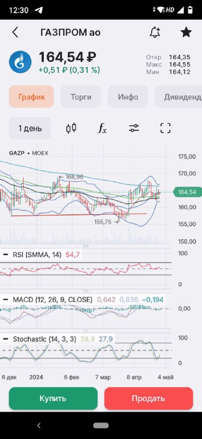Grab divider handle above RSI panel
This screenshot has width=202, height=439.
(x=86, y=246)
